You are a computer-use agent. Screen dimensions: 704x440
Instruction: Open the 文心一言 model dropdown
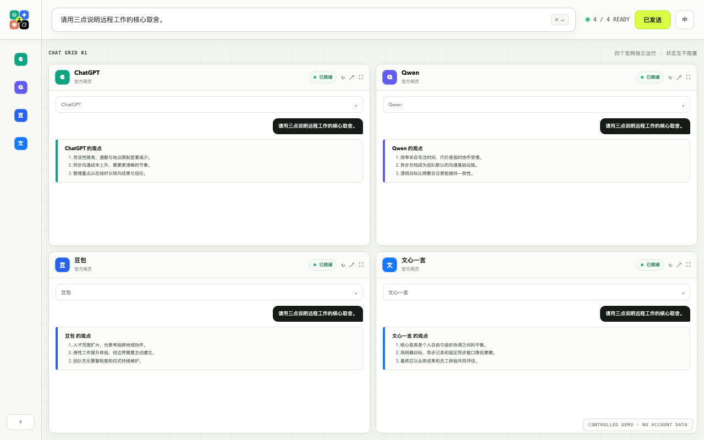coord(536,292)
